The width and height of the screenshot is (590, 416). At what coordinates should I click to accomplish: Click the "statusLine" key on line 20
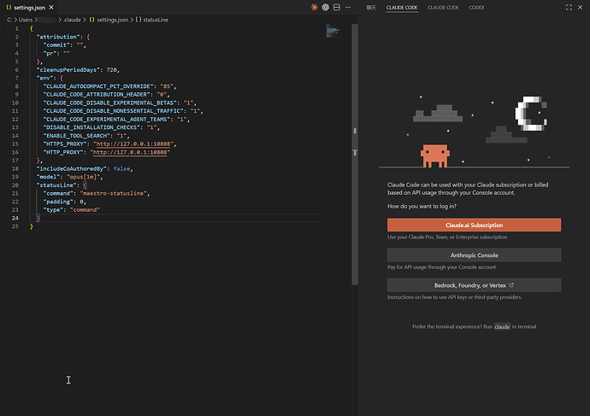click(56, 185)
